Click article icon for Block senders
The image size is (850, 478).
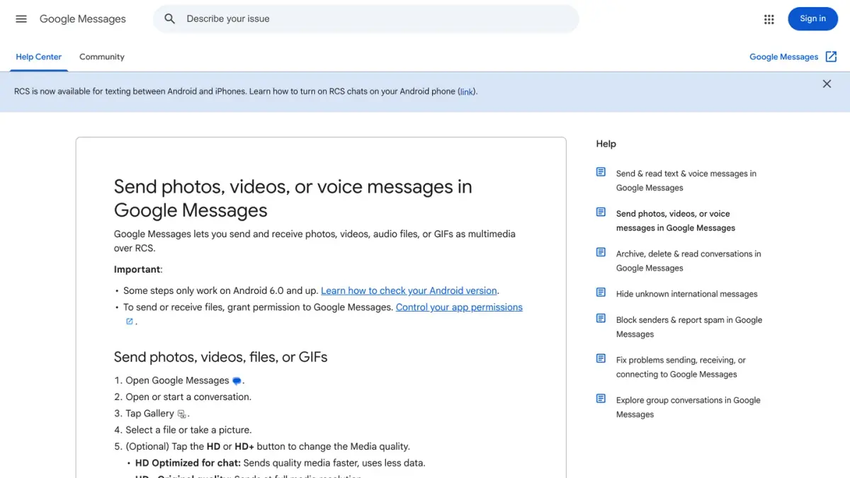point(601,319)
